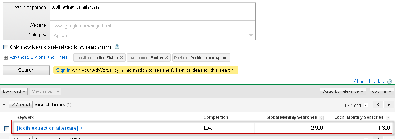Click the [tooth extraction aftercare] keyword link
The height and width of the screenshot is (139, 395).
tap(48, 128)
